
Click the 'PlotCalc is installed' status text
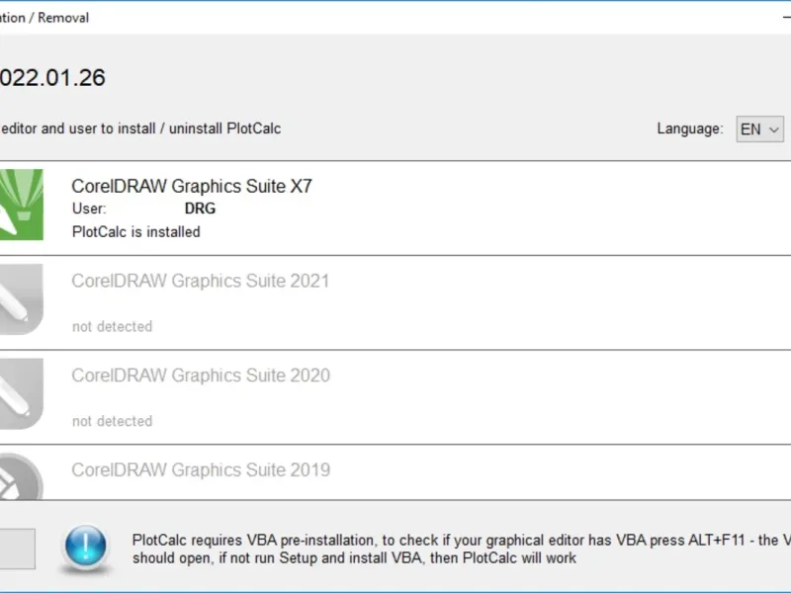coord(136,232)
